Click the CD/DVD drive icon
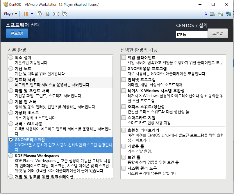This screenshot has height=194, width=234. click(x=220, y=14)
